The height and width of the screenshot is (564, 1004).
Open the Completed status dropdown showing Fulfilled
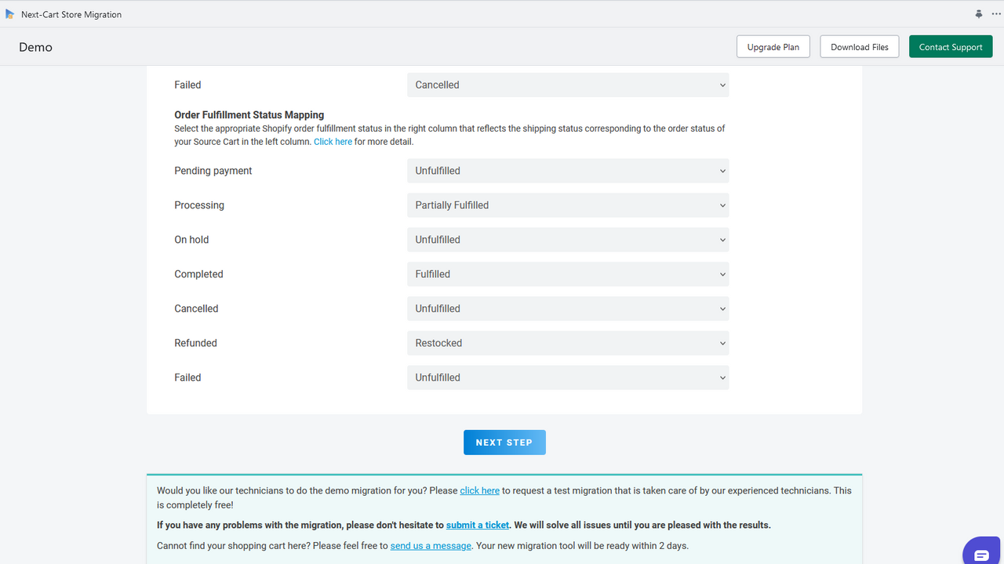(x=568, y=273)
